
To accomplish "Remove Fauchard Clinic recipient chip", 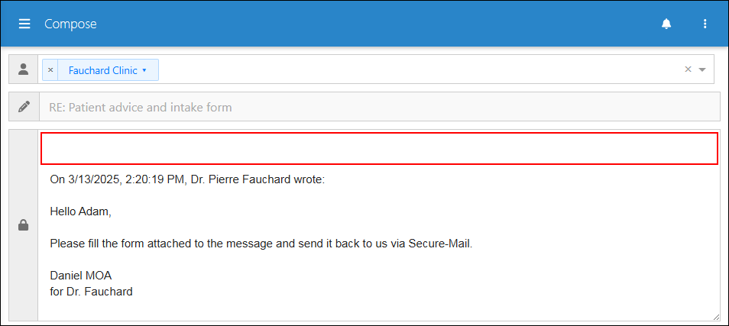I will coord(50,70).
